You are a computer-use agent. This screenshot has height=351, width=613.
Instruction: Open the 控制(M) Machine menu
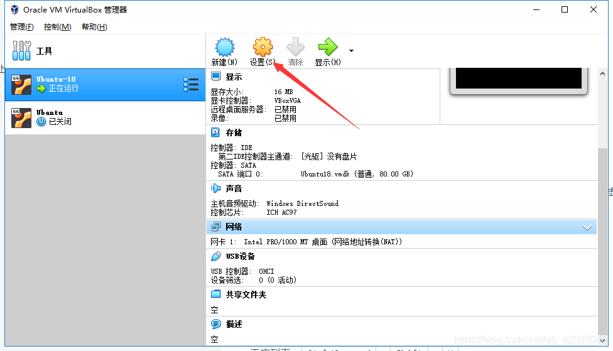click(x=58, y=26)
